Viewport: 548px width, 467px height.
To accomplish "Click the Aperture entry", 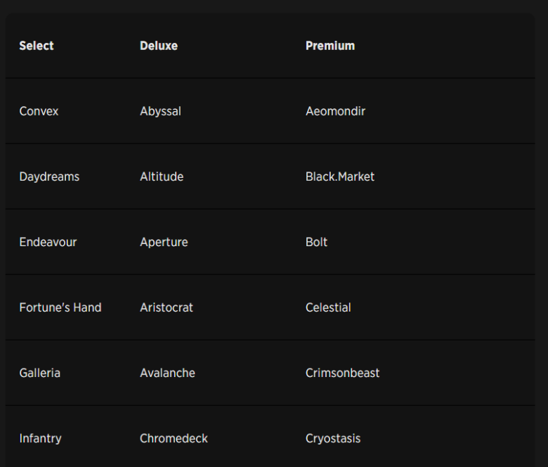I will click(x=164, y=242).
